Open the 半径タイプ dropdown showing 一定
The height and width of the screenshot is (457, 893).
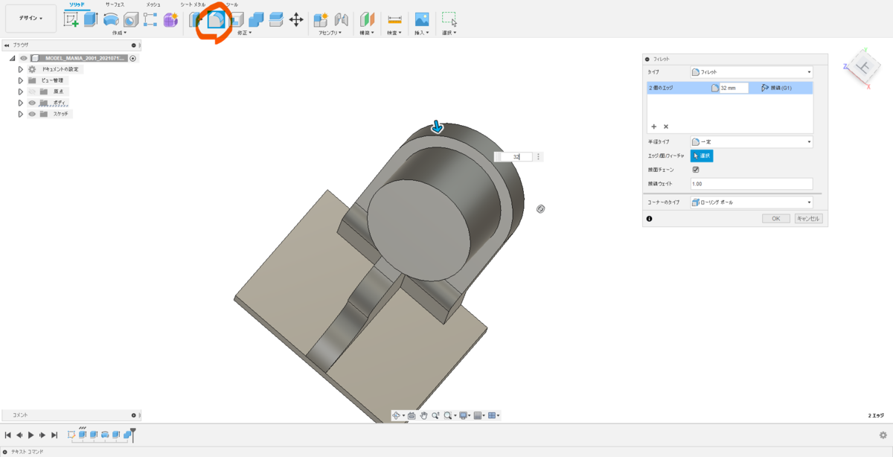pos(751,141)
